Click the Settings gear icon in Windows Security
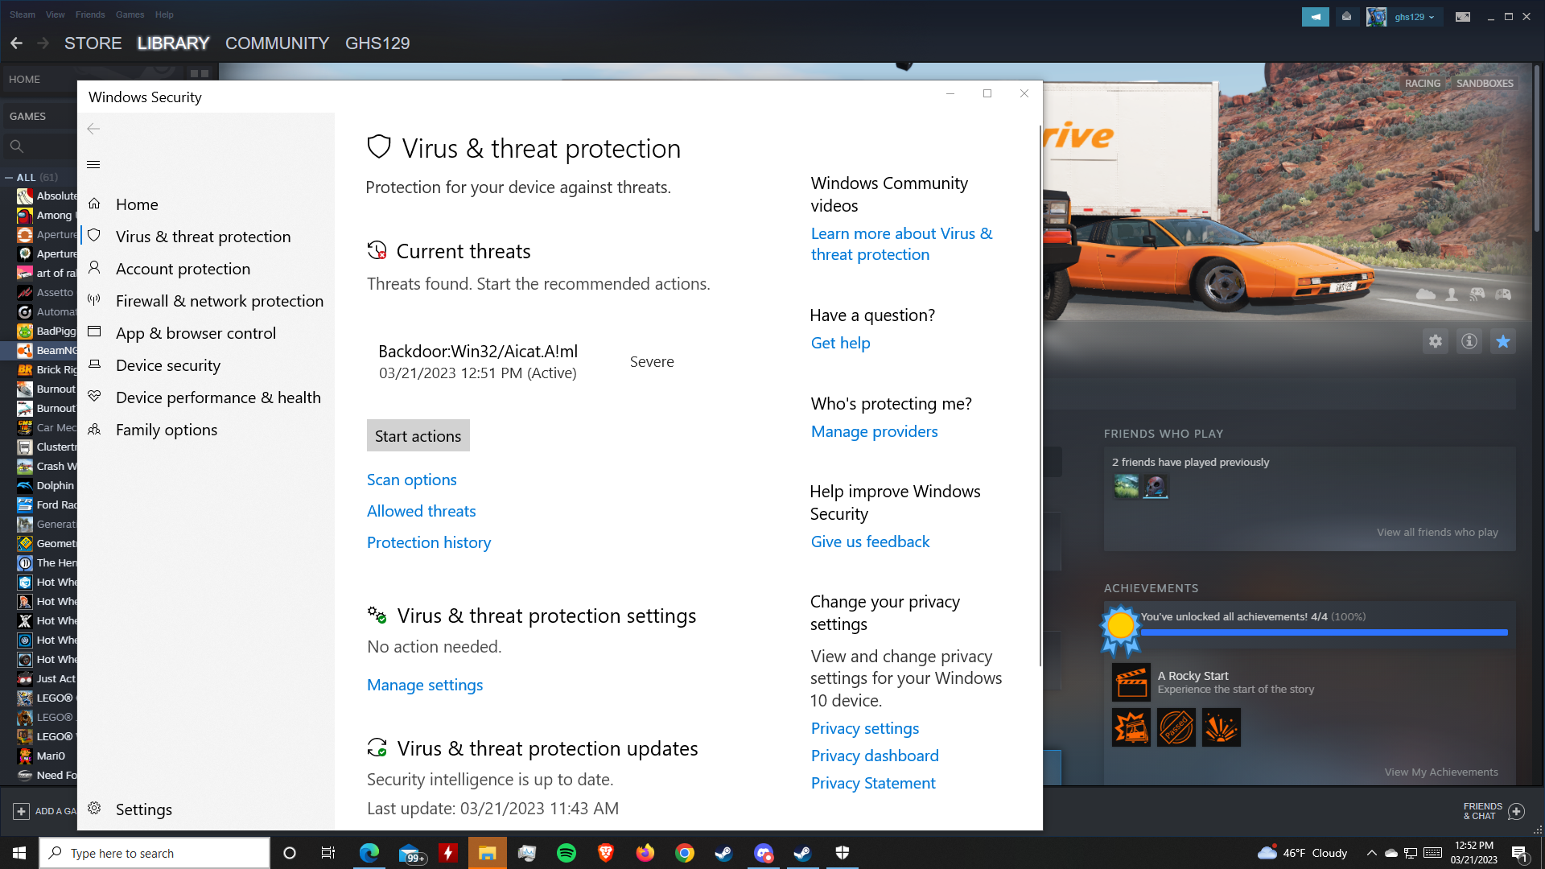The image size is (1545, 869). point(94,809)
